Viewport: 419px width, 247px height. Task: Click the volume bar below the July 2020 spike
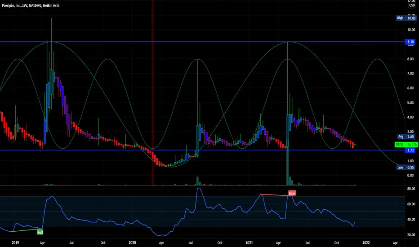(198, 181)
